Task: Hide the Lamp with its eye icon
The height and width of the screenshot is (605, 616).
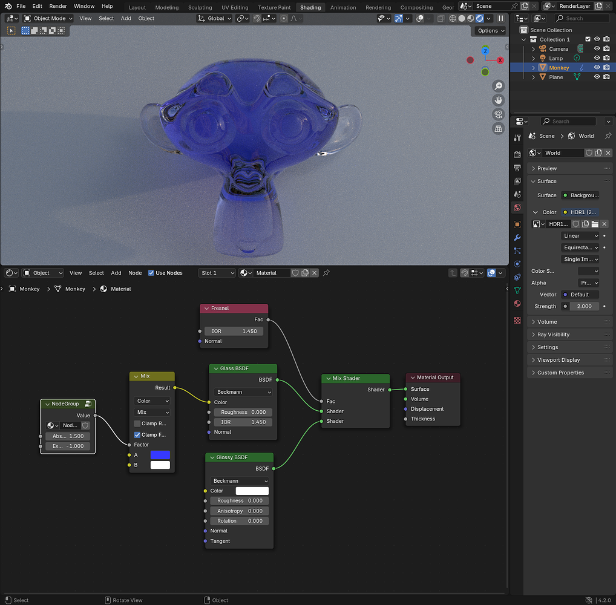Action: (597, 58)
